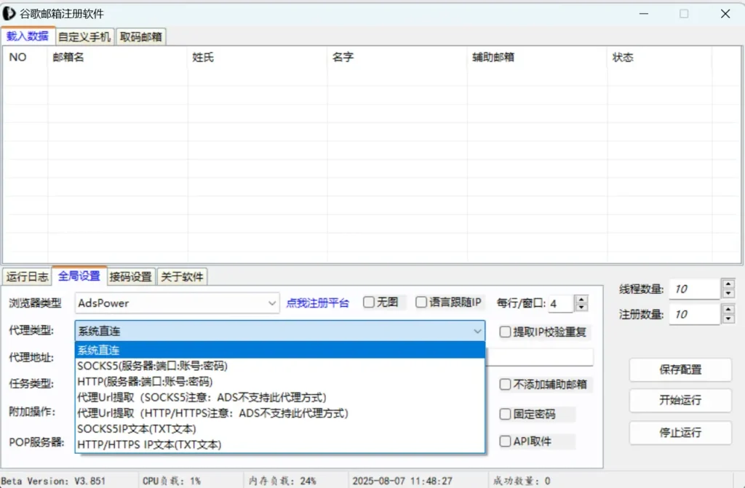Screen dimensions: 745x488
Task: Increase 注册数量 with the up arrow
Action: coord(728,309)
